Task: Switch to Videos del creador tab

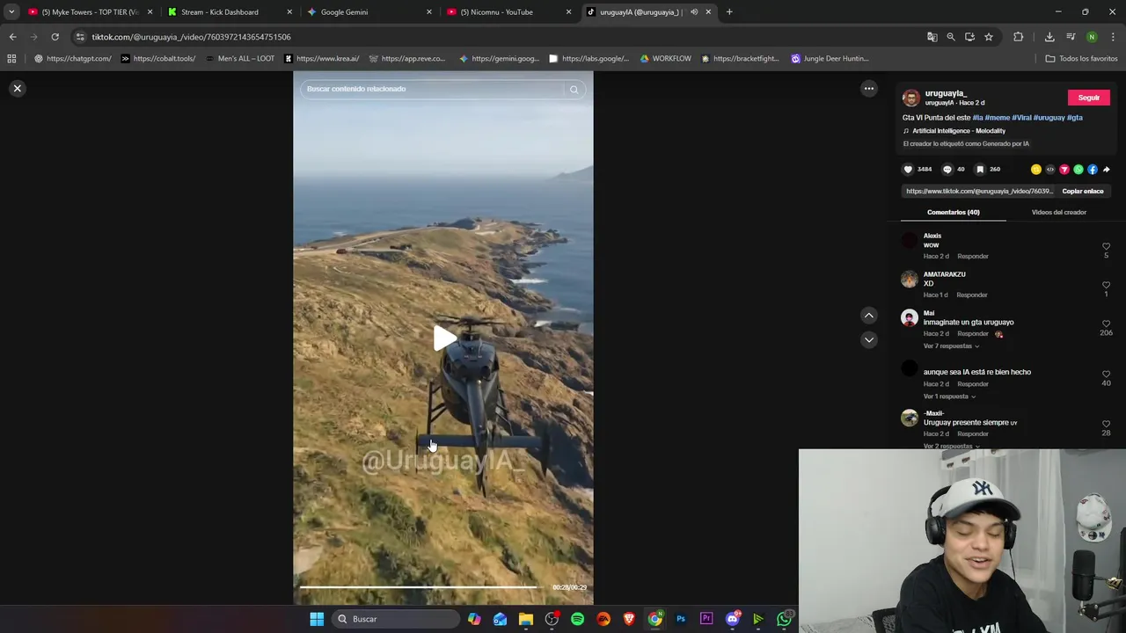Action: click(1058, 212)
